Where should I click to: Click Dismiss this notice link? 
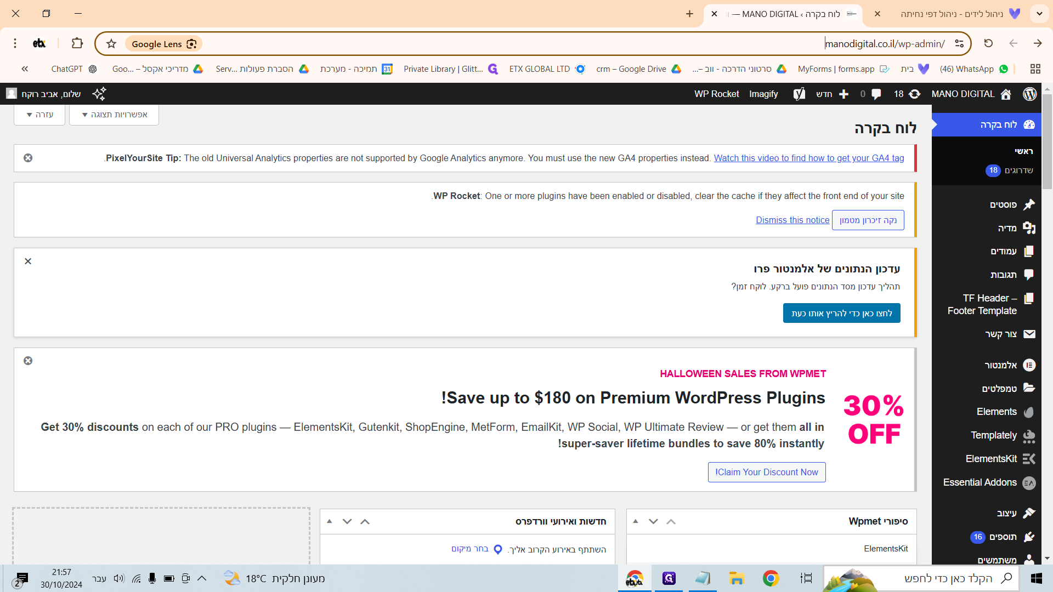[x=792, y=220]
